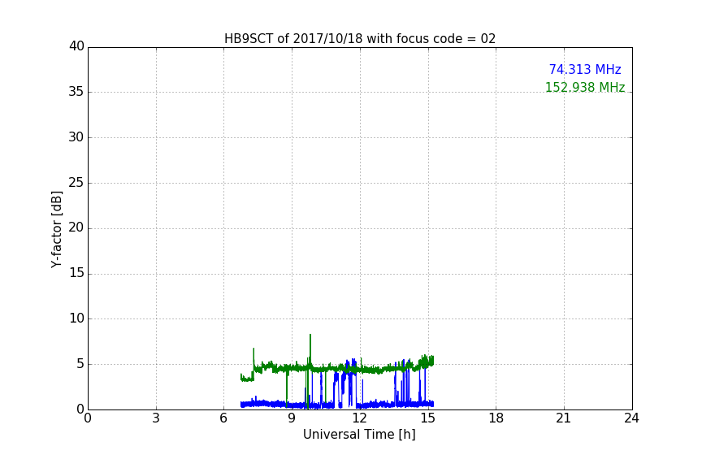The height and width of the screenshot is (468, 702).
Task: Click the x-axis tick label 9
Action: point(292,418)
